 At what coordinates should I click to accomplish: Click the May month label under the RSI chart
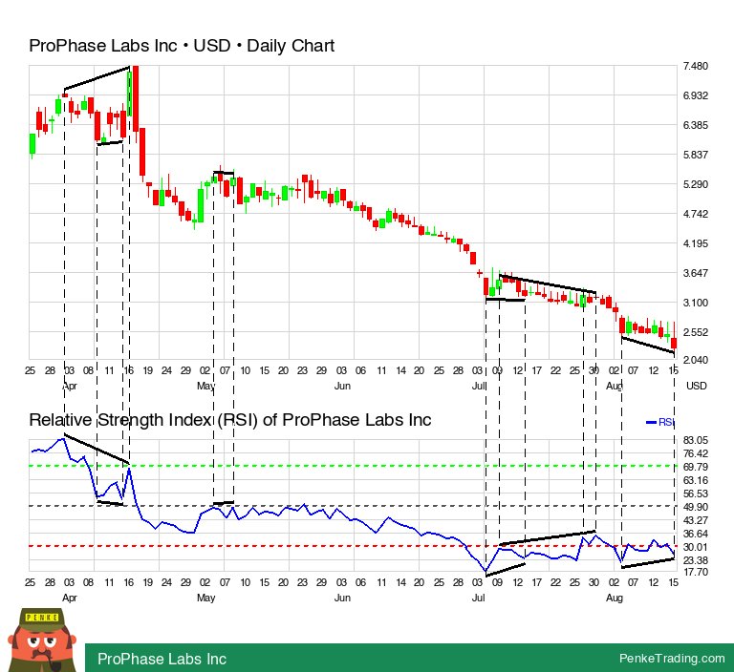205,598
